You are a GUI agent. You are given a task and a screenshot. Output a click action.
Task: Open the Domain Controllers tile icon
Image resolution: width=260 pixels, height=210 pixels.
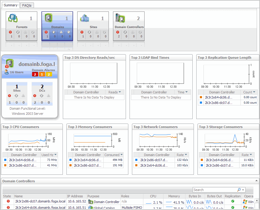click(120, 18)
